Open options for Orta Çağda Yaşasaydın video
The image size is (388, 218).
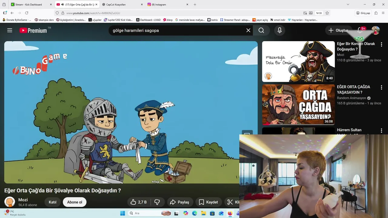click(x=381, y=88)
